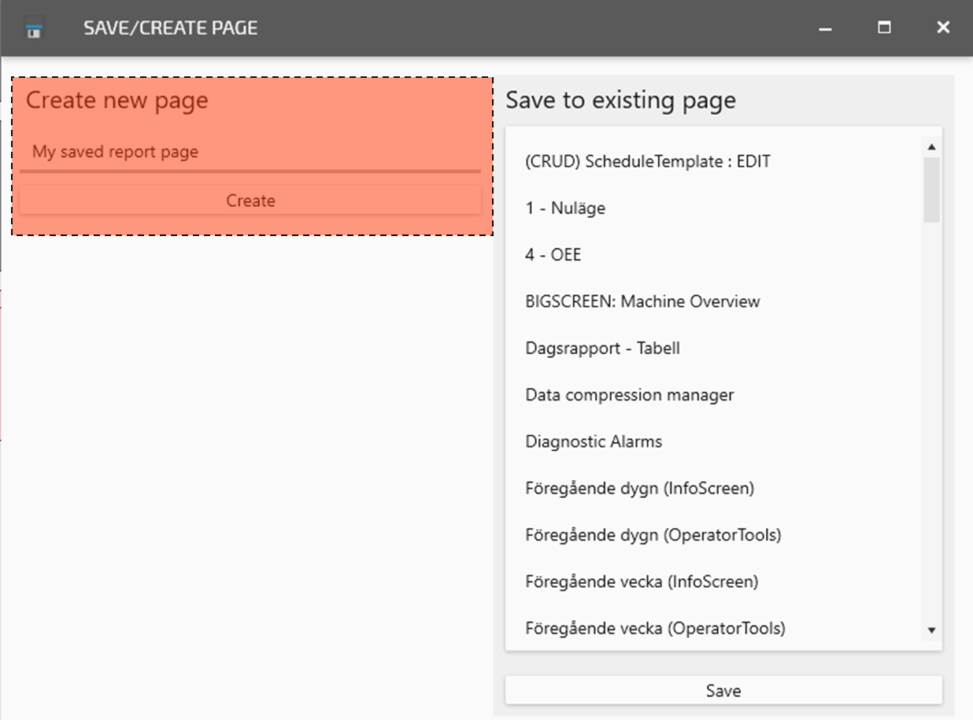Minimize the Save/Create Page window

pos(825,28)
